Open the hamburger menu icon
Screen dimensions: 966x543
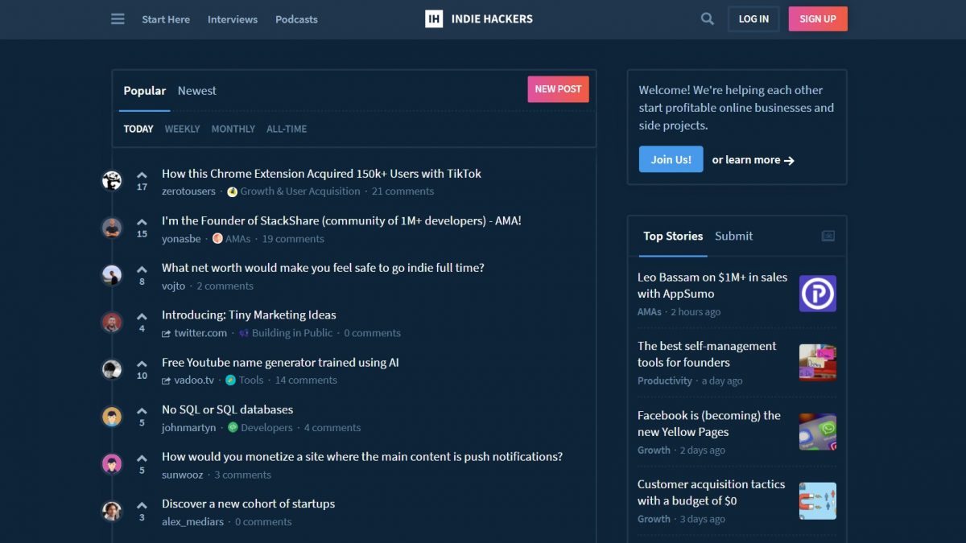click(118, 19)
